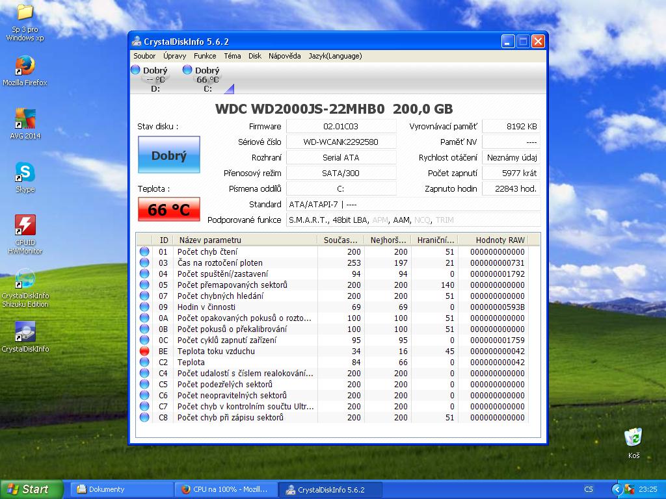Click the serial number field WD-WCANK2292580
The height and width of the screenshot is (499, 666).
[x=341, y=142]
